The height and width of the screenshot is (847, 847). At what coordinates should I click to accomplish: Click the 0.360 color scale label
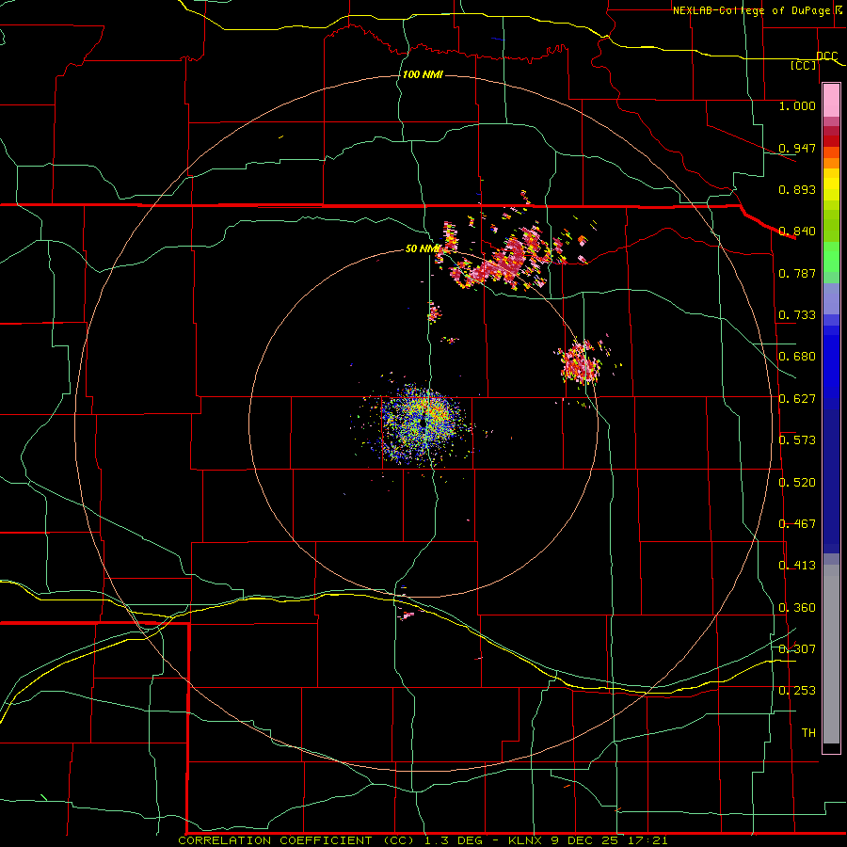[797, 608]
